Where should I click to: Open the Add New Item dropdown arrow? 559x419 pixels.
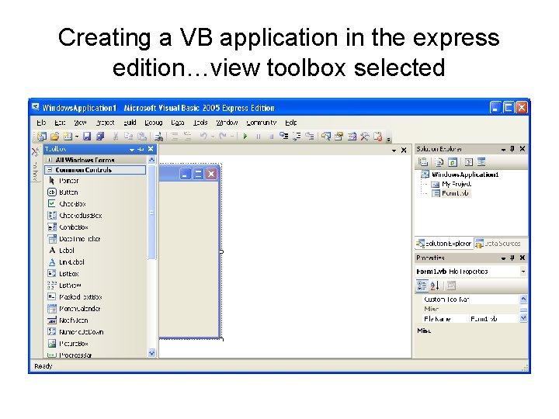click(77, 137)
